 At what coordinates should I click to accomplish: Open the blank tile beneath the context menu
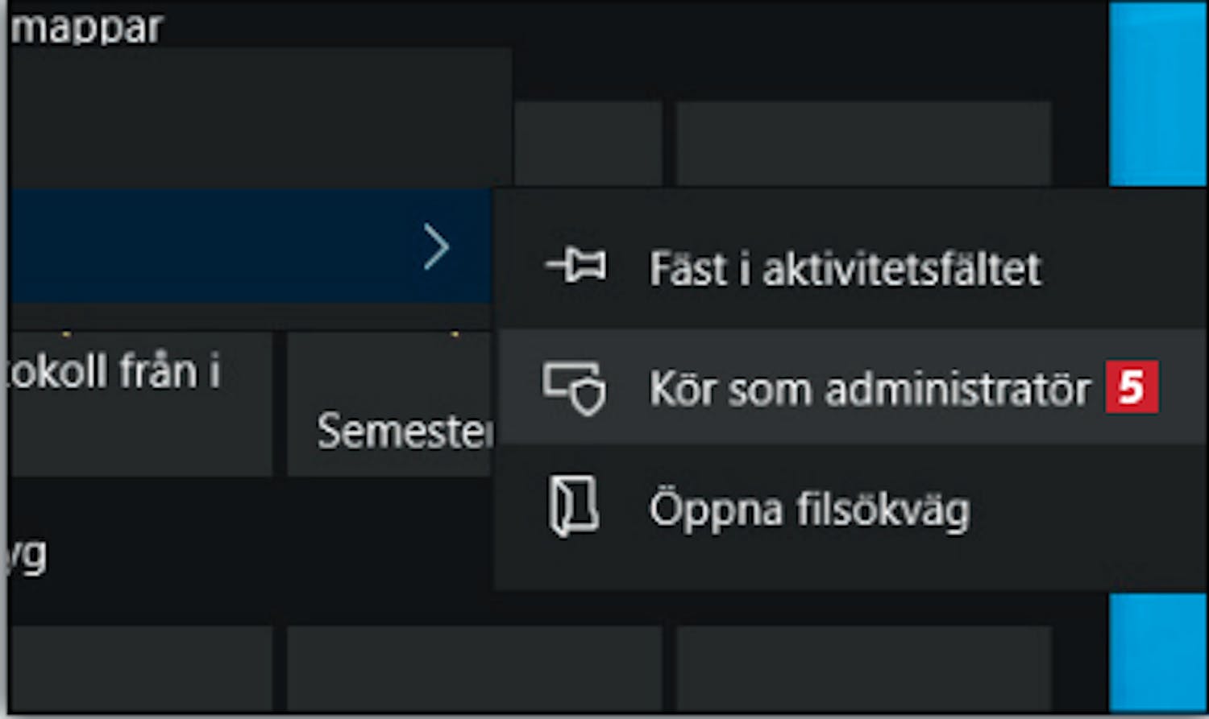864,668
